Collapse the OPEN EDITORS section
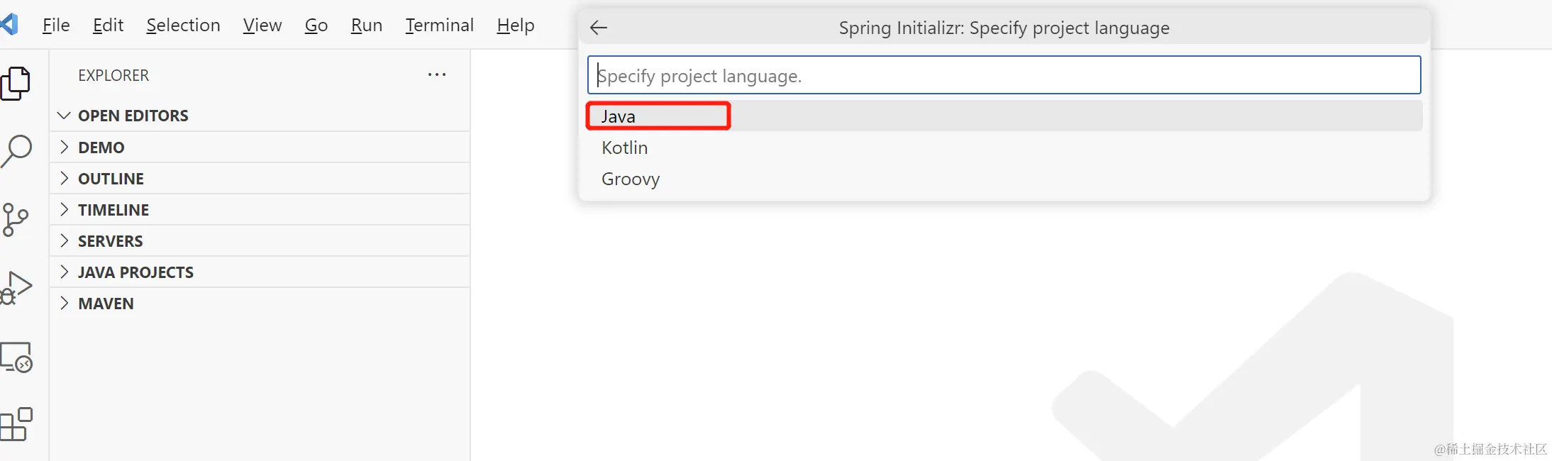 point(65,116)
